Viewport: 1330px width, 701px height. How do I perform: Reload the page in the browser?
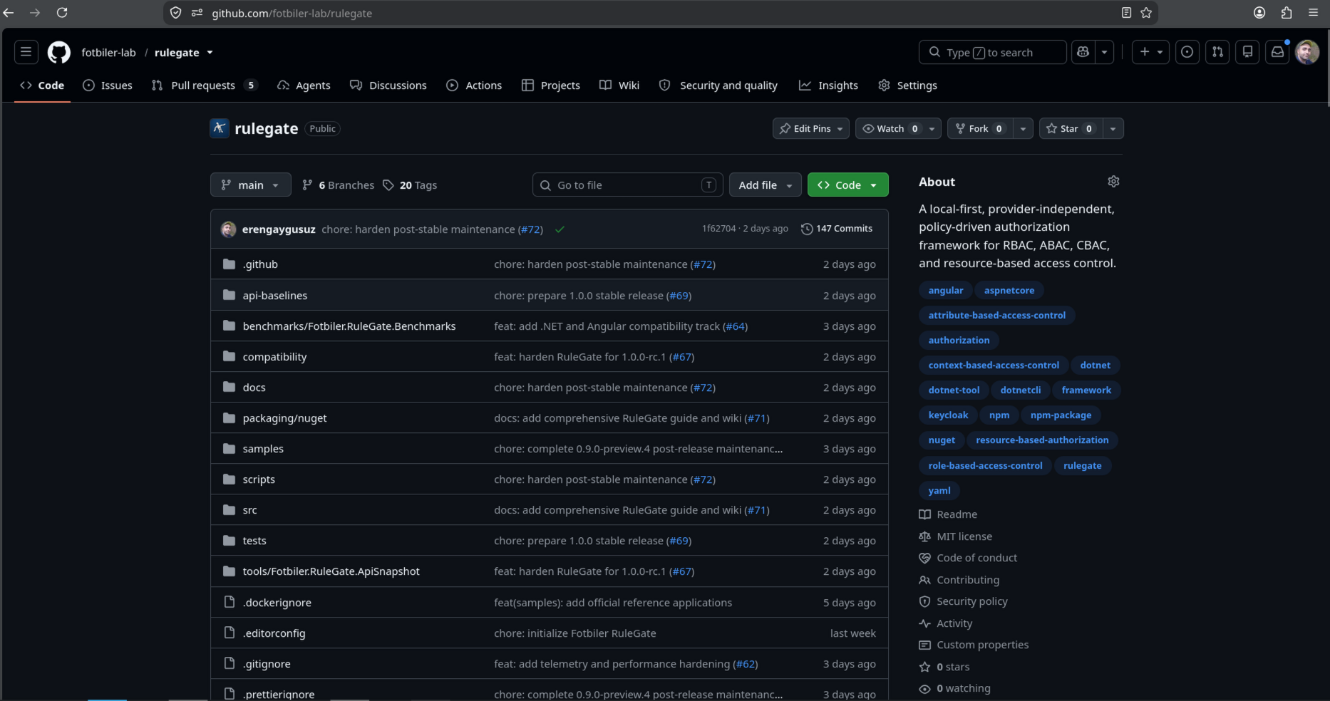pos(62,13)
